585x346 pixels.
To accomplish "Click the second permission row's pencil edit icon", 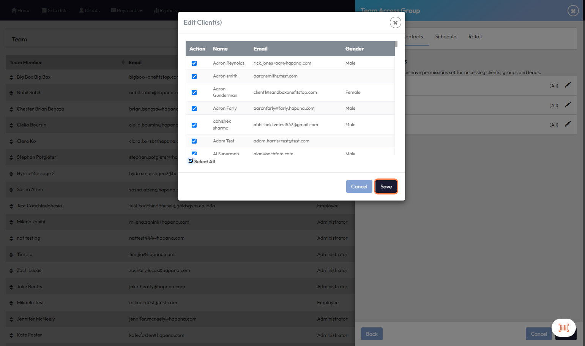I will [568, 105].
